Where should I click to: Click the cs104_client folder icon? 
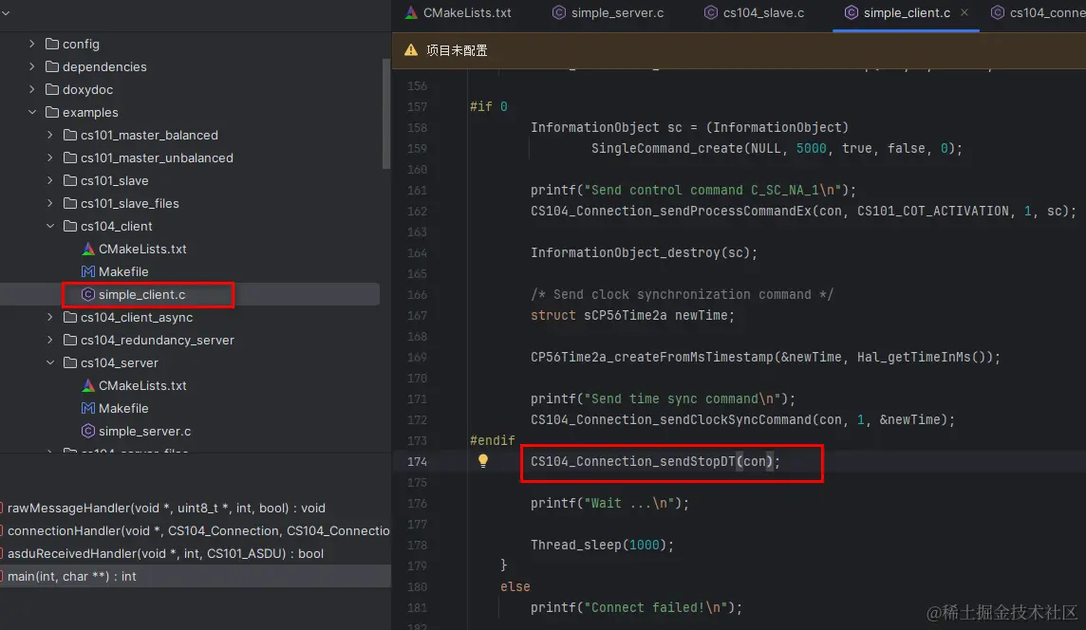tap(70, 227)
